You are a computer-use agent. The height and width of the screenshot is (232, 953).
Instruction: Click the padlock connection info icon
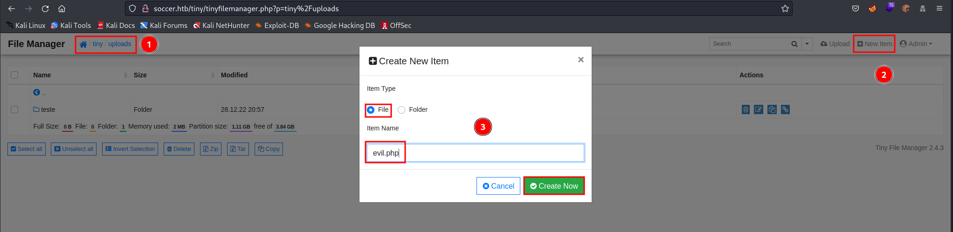tap(145, 8)
